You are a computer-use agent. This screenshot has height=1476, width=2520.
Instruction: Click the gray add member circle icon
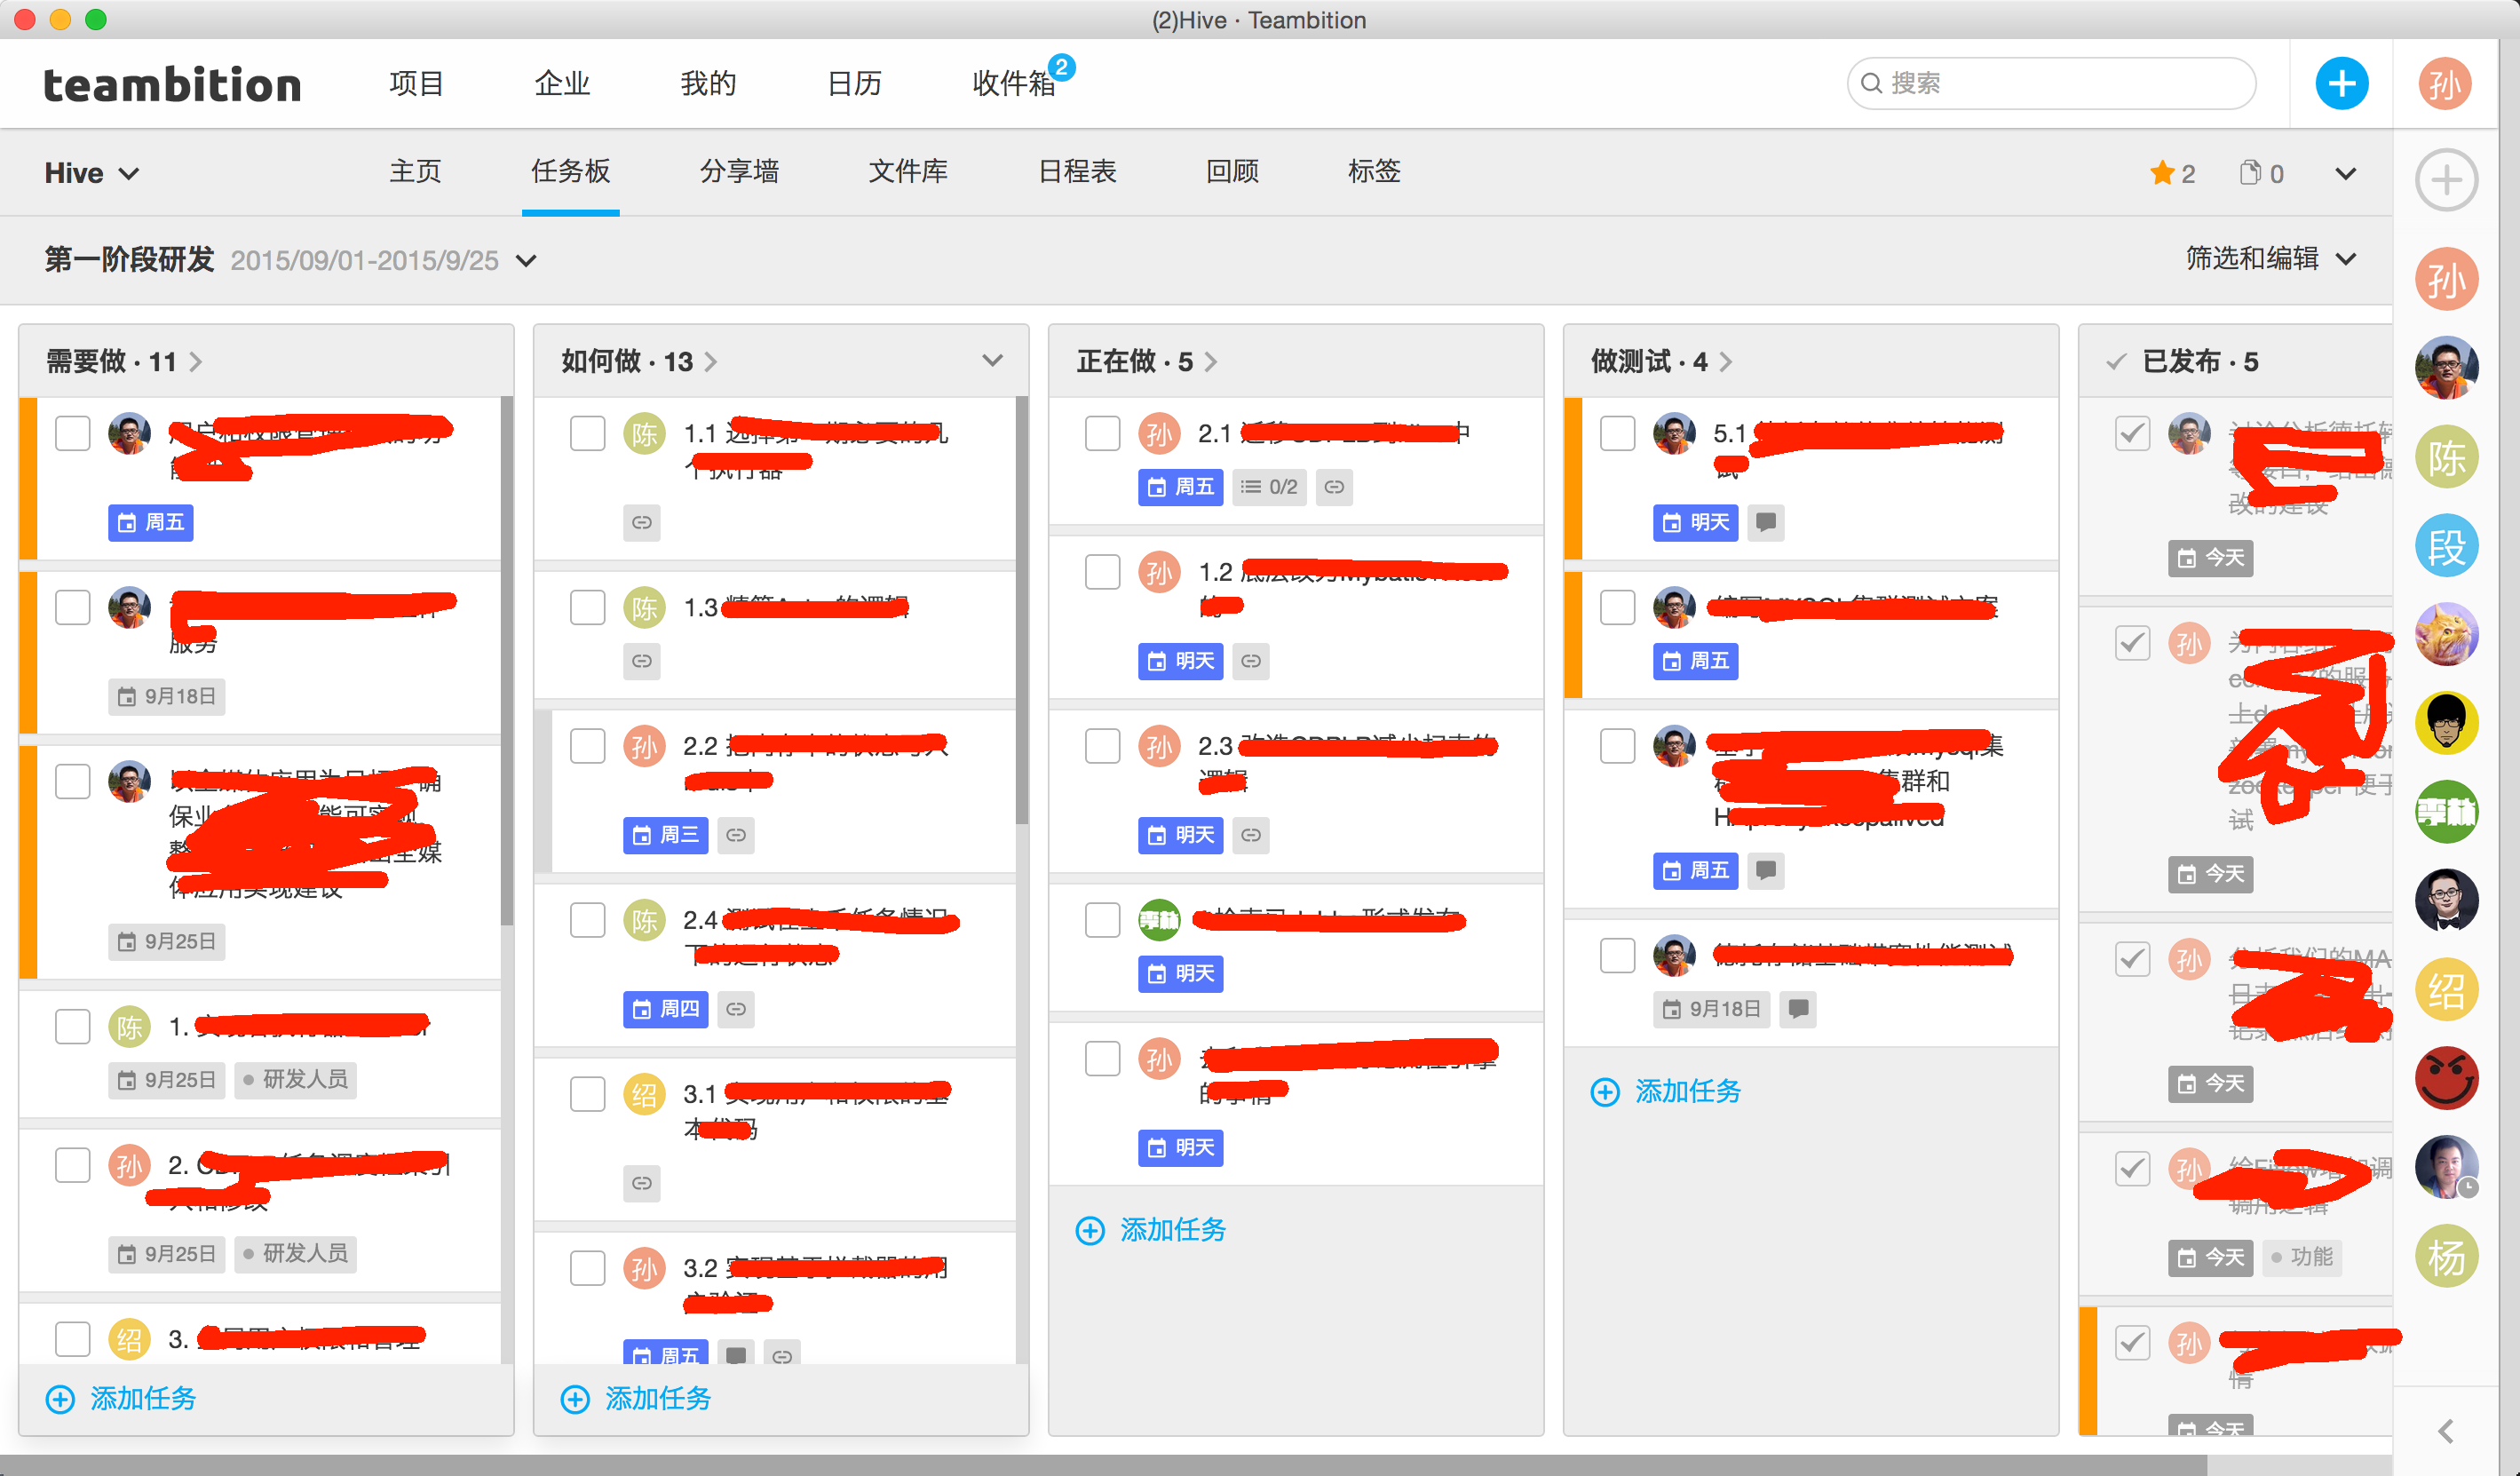(x=2446, y=181)
